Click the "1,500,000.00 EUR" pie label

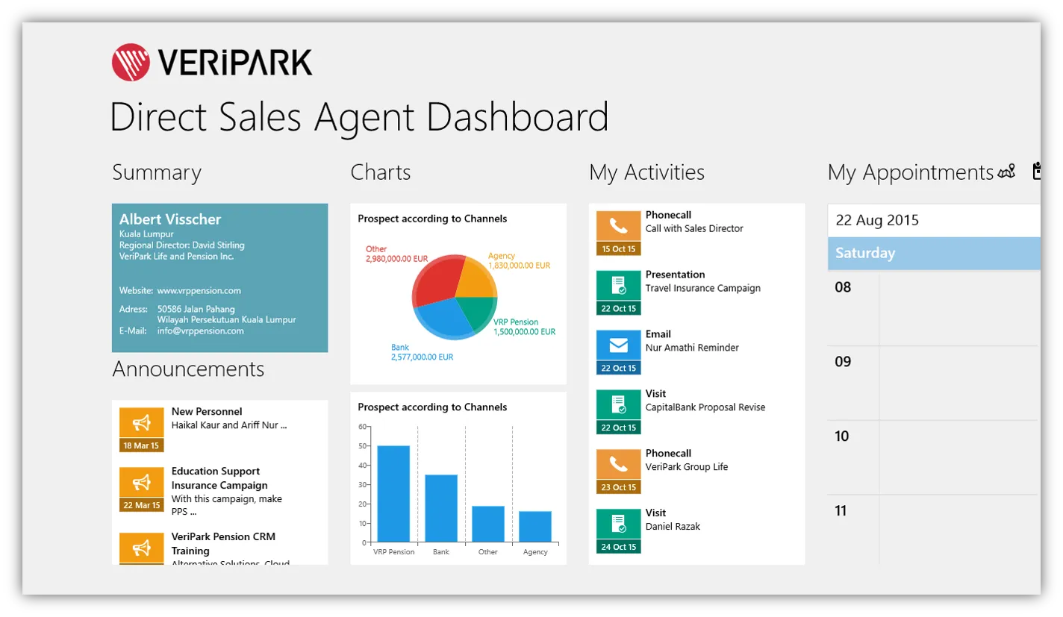[525, 332]
